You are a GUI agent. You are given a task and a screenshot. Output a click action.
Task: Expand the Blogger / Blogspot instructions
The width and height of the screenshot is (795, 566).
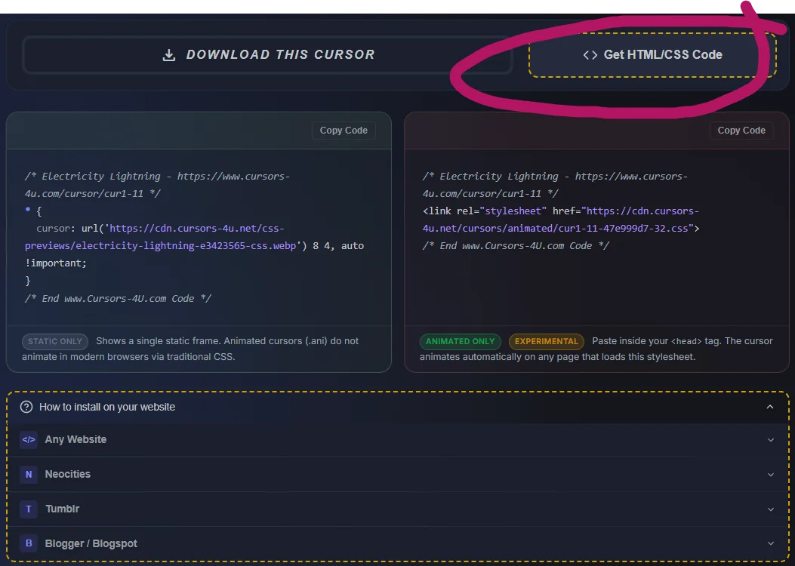(x=398, y=543)
